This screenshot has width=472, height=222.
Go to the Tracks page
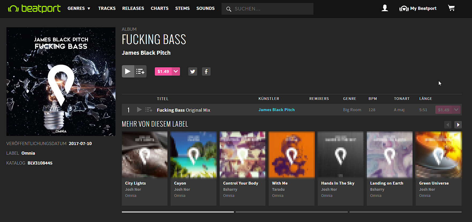107,9
